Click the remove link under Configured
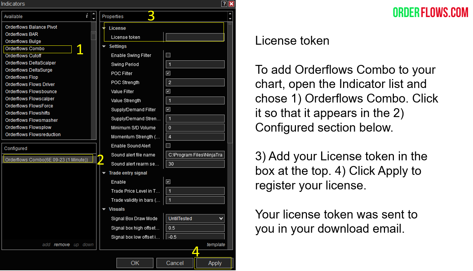This screenshot has height=271, width=473. click(62, 245)
